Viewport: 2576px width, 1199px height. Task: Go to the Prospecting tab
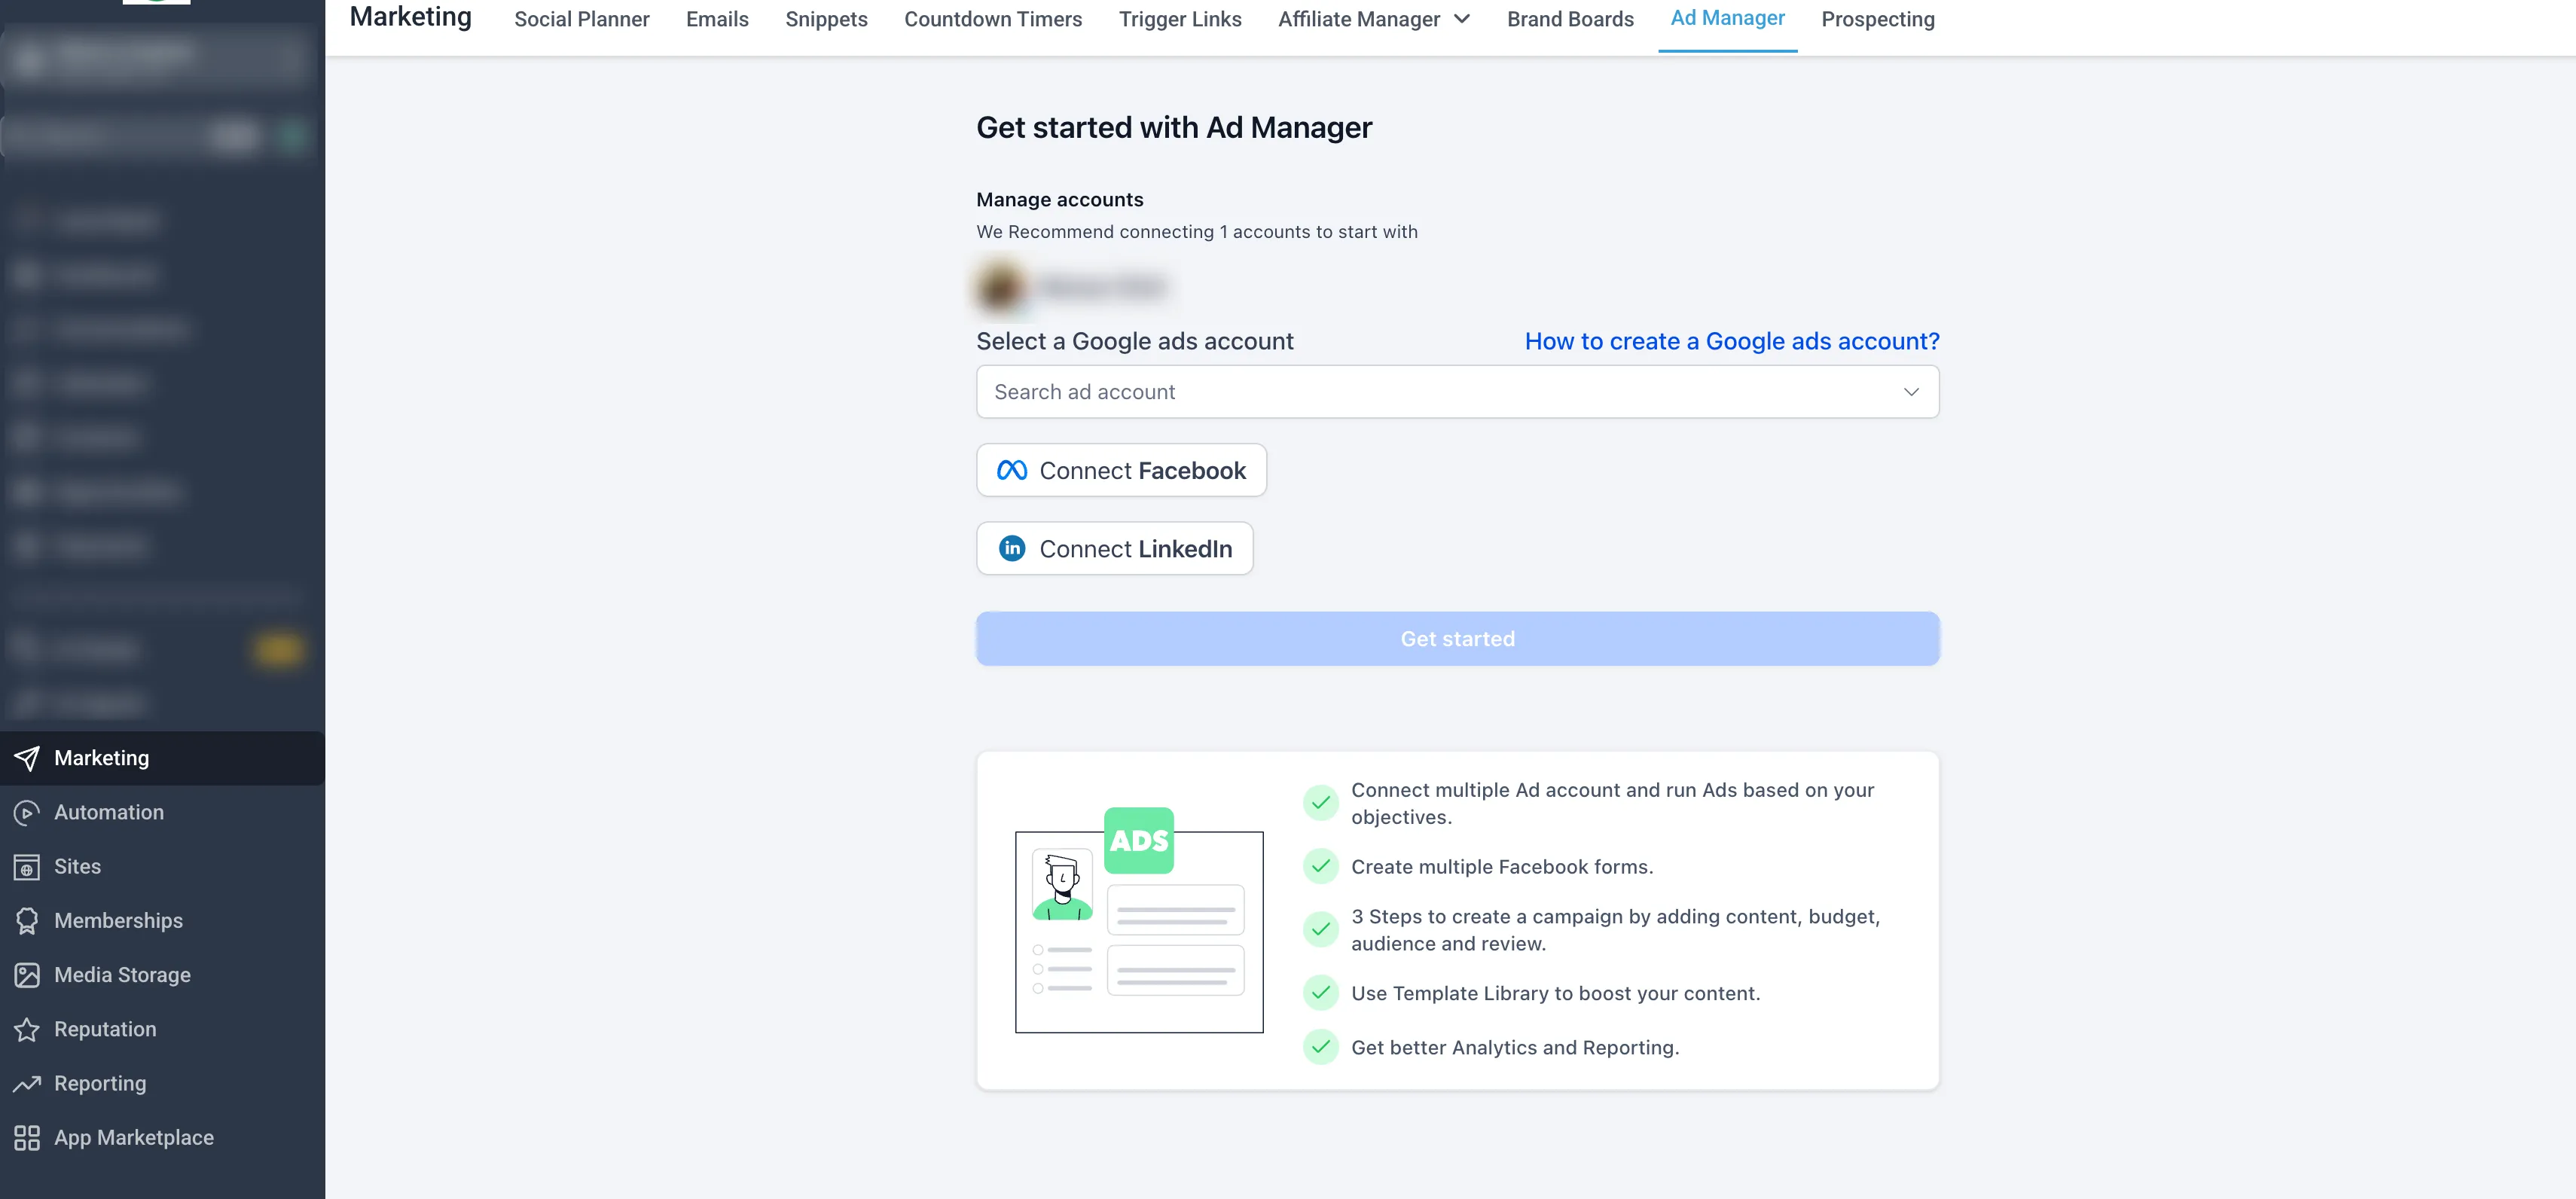(x=1877, y=19)
